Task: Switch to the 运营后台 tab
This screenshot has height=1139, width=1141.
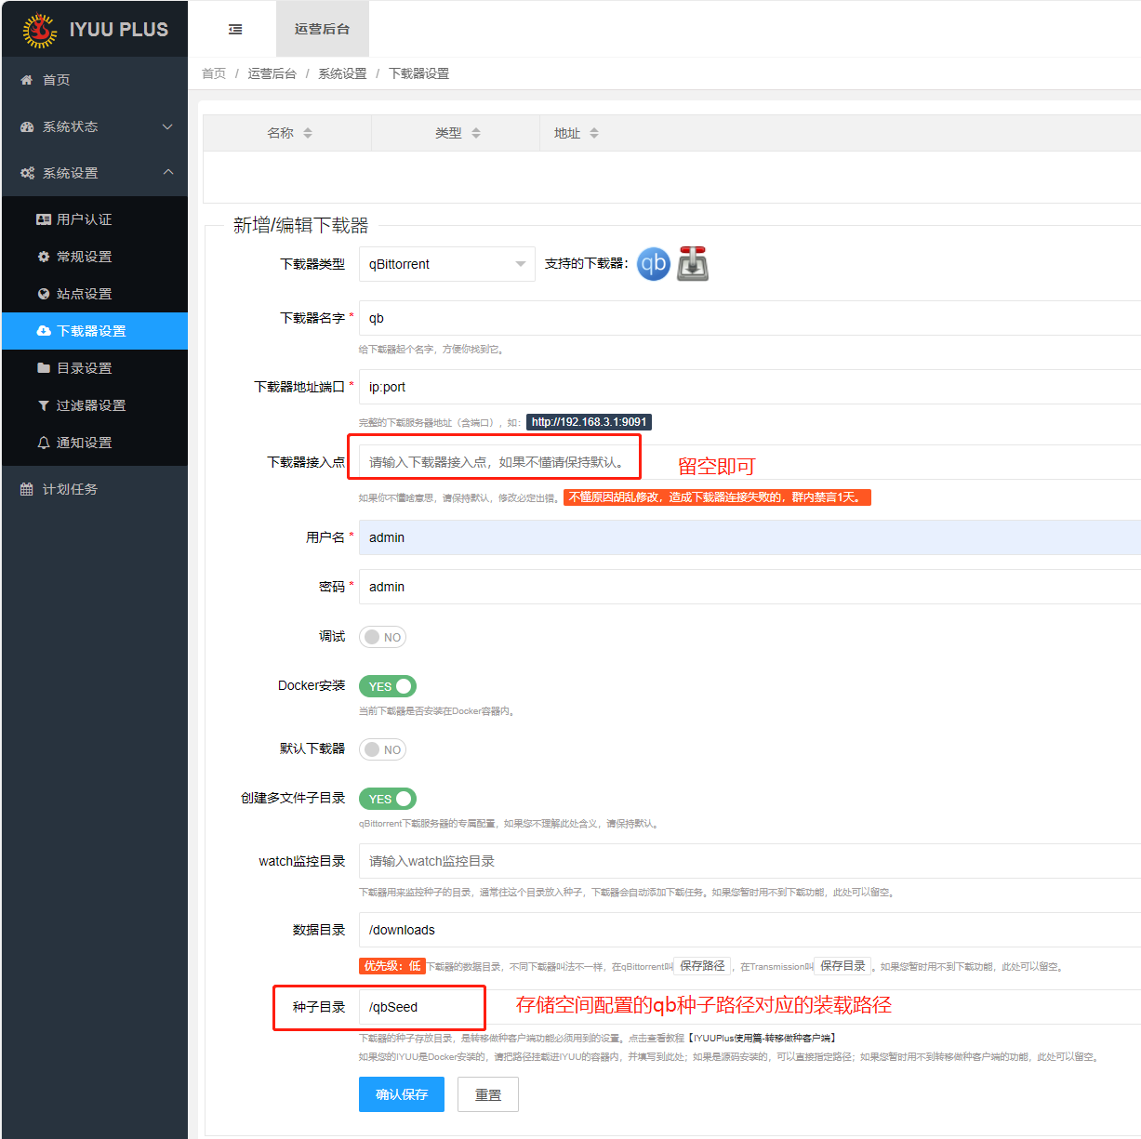Action: [x=322, y=30]
